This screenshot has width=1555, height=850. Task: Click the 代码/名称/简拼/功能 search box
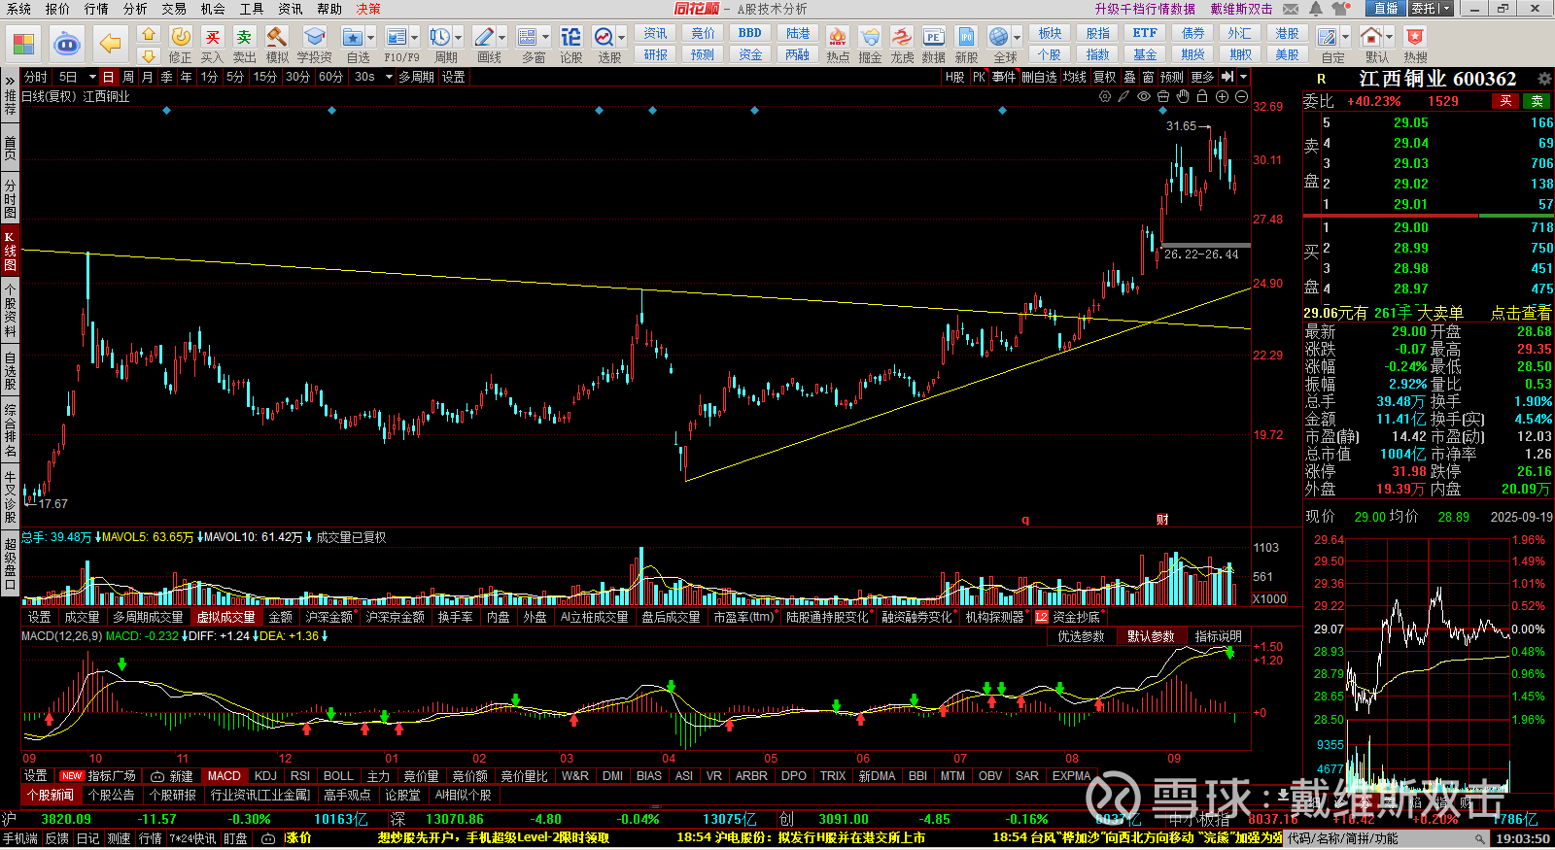point(1388,838)
